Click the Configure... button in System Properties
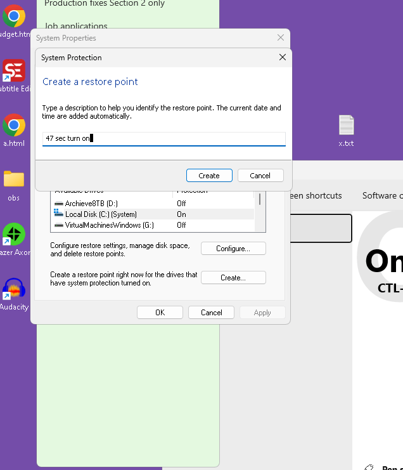 click(x=233, y=249)
